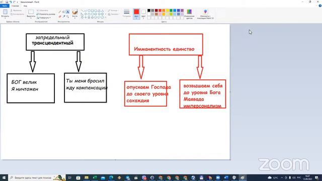Viewport: 322px width, 181px height.
Task: Click the red text 'имперсонализм' on canvas
Action: tap(202, 106)
